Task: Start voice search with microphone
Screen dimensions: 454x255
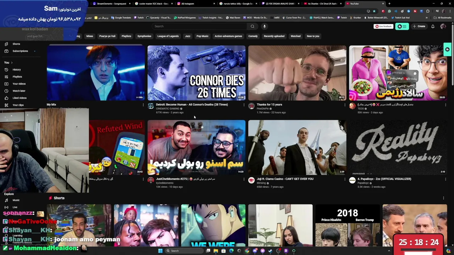Action: [x=264, y=26]
